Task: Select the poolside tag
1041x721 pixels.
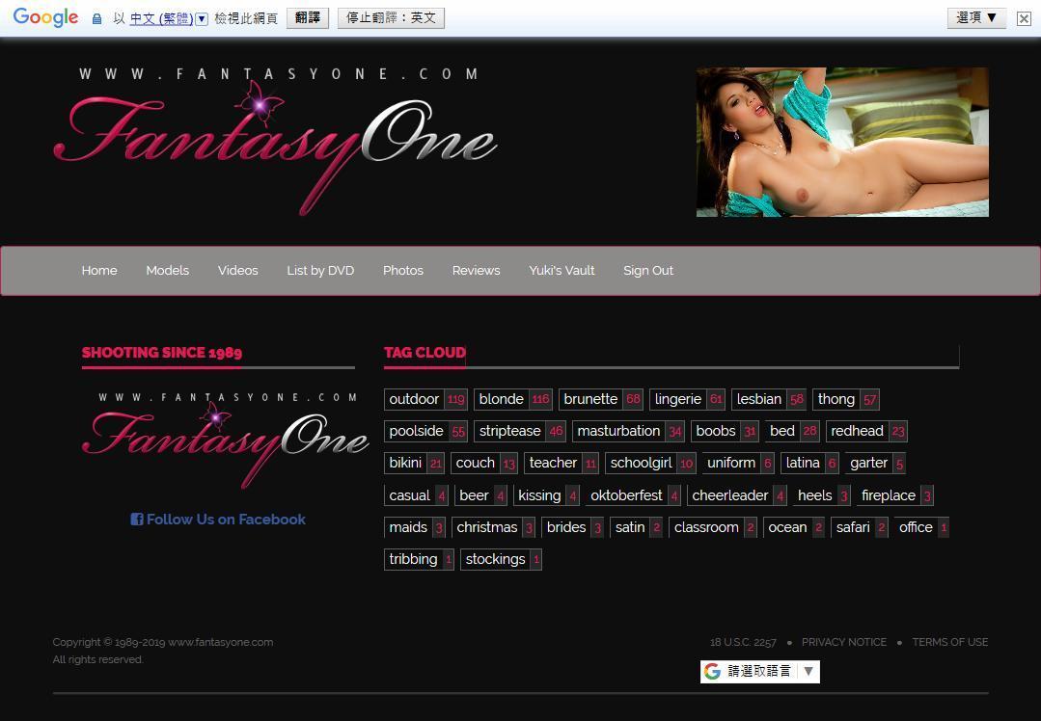Action: [426, 431]
